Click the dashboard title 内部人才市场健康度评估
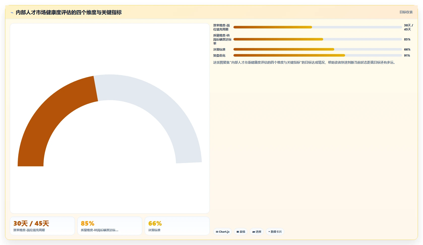The height and width of the screenshot is (245, 423). tap(69, 12)
